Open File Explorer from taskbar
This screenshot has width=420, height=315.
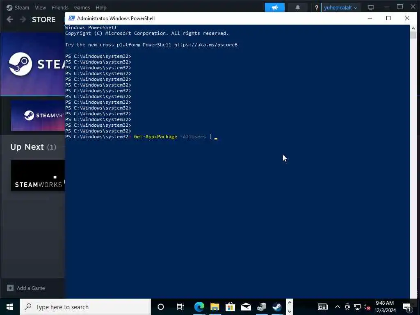[215, 307]
